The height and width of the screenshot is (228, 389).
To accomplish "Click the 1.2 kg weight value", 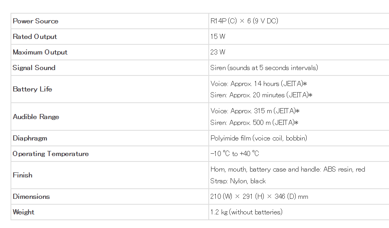I will 246,212.
